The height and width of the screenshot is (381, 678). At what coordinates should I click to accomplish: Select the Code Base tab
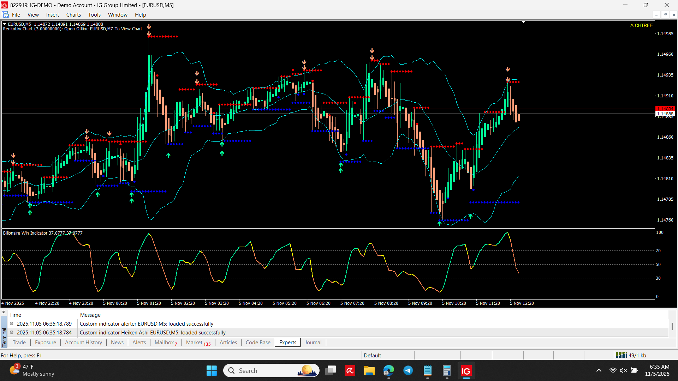pyautogui.click(x=258, y=343)
